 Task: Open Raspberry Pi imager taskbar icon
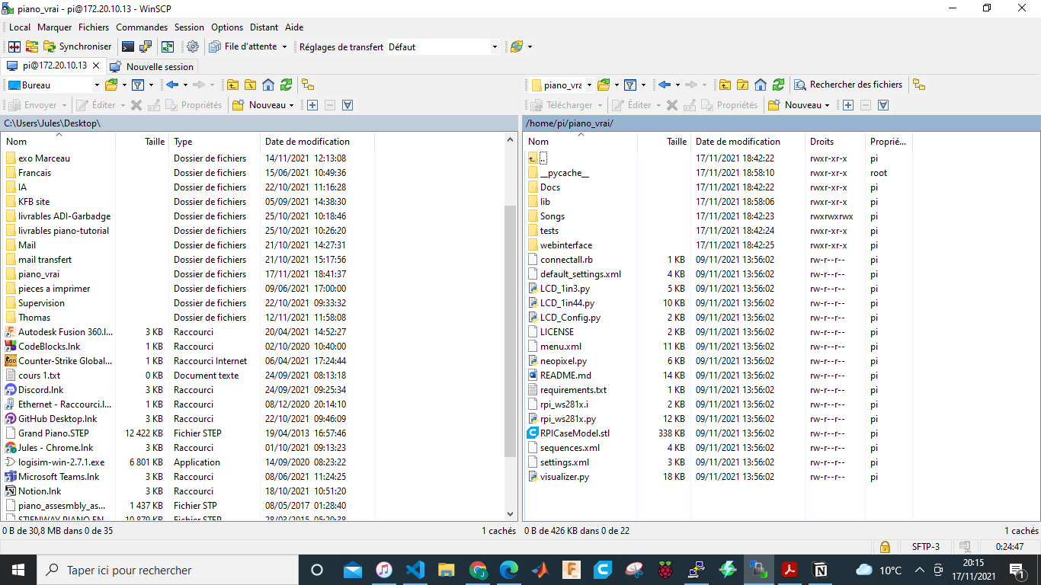point(665,570)
